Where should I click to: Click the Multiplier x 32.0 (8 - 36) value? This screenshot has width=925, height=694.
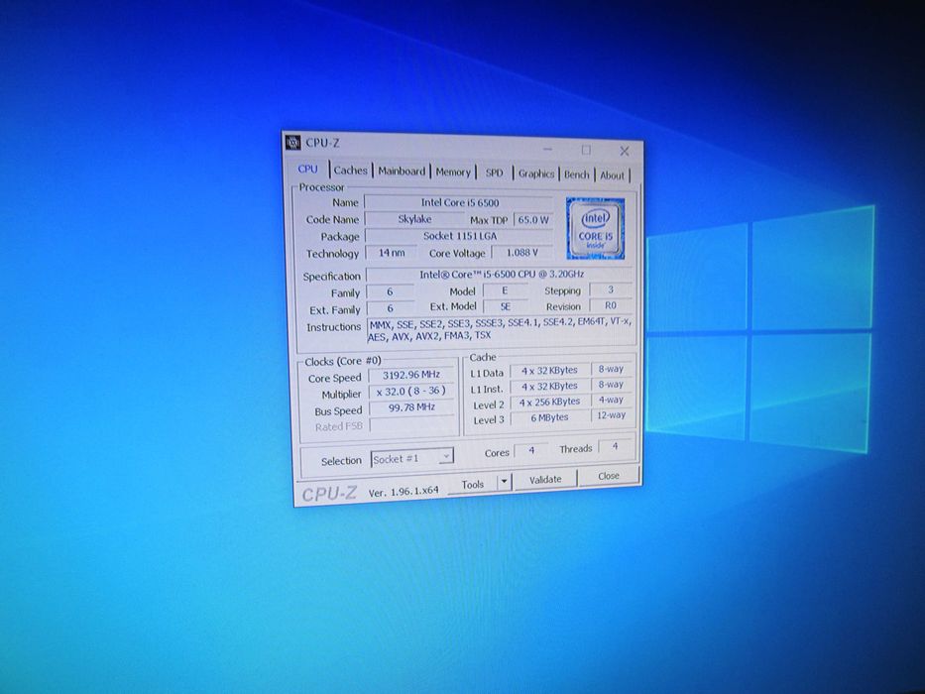point(410,392)
